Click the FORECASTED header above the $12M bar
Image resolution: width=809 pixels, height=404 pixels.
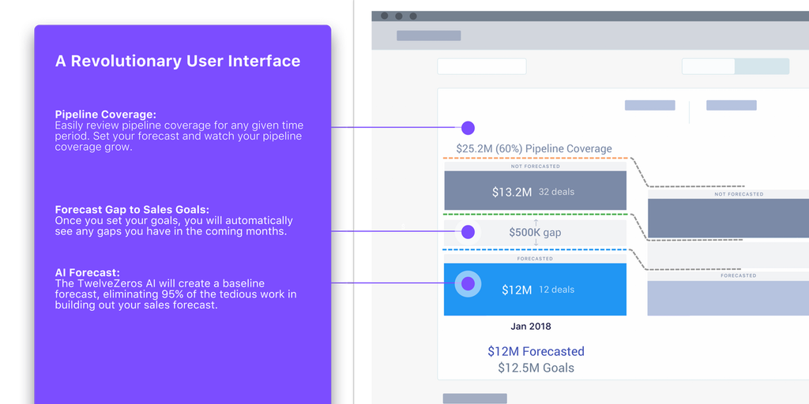pos(535,259)
